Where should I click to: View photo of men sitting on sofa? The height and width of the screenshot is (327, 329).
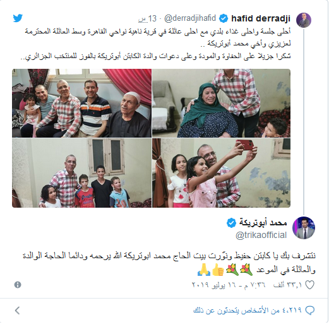pos(81,103)
